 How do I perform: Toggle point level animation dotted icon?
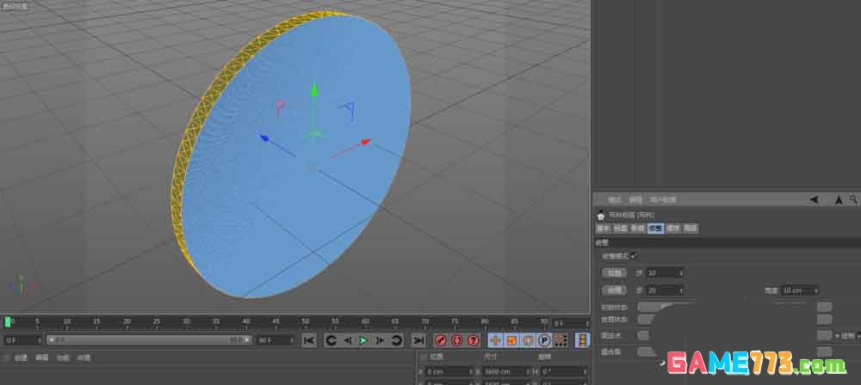561,340
